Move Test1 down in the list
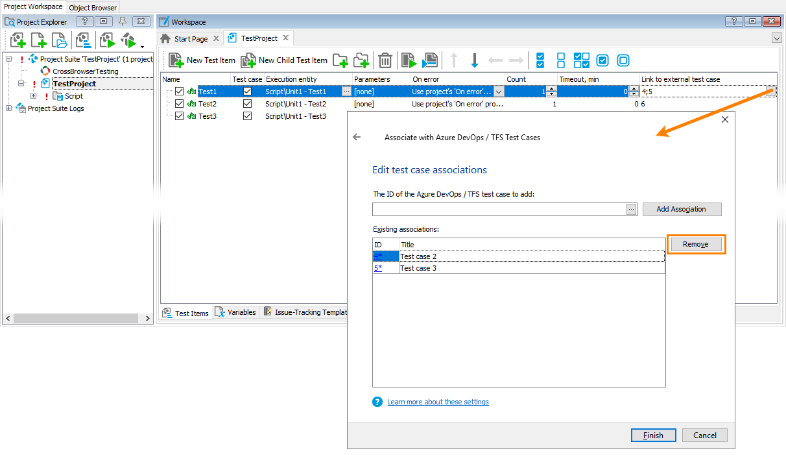 point(475,60)
